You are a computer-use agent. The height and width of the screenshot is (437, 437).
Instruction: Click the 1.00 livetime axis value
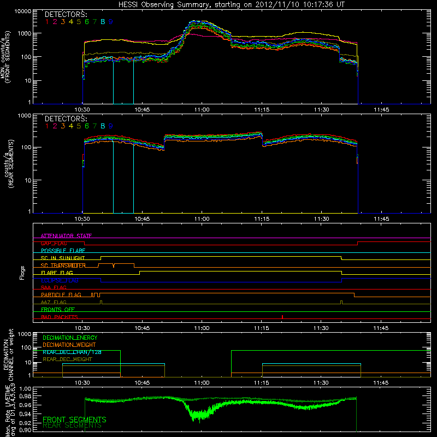point(25,388)
